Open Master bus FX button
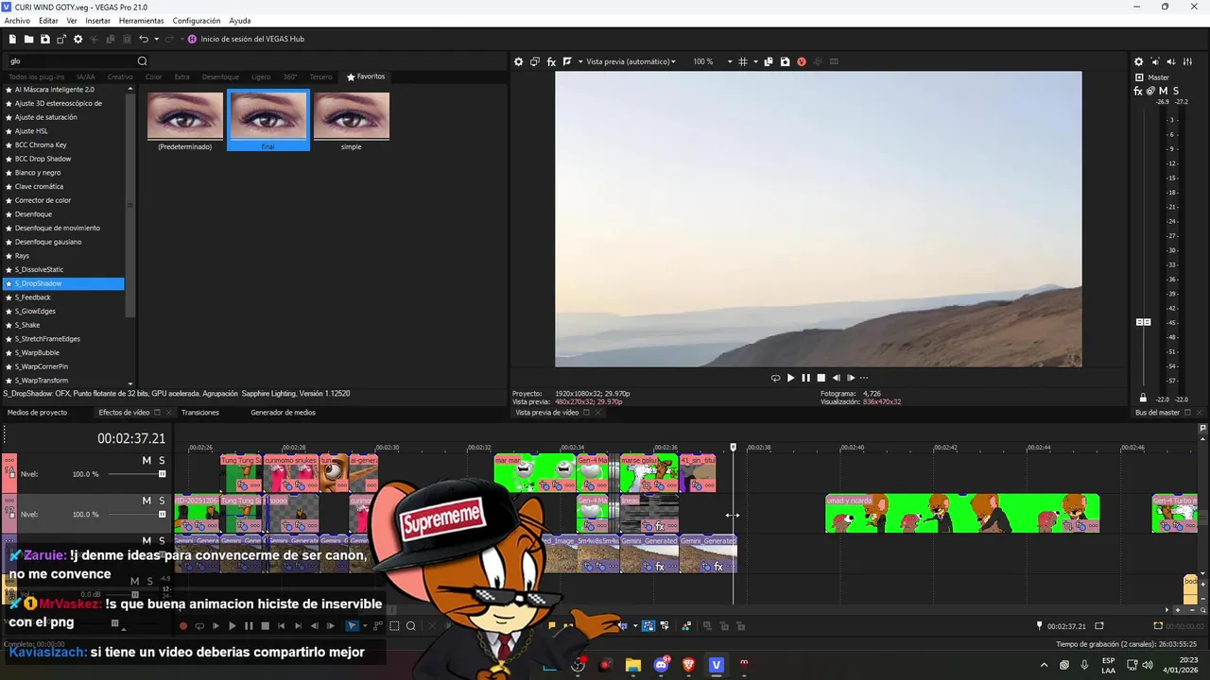This screenshot has height=680, width=1210. point(1138,91)
